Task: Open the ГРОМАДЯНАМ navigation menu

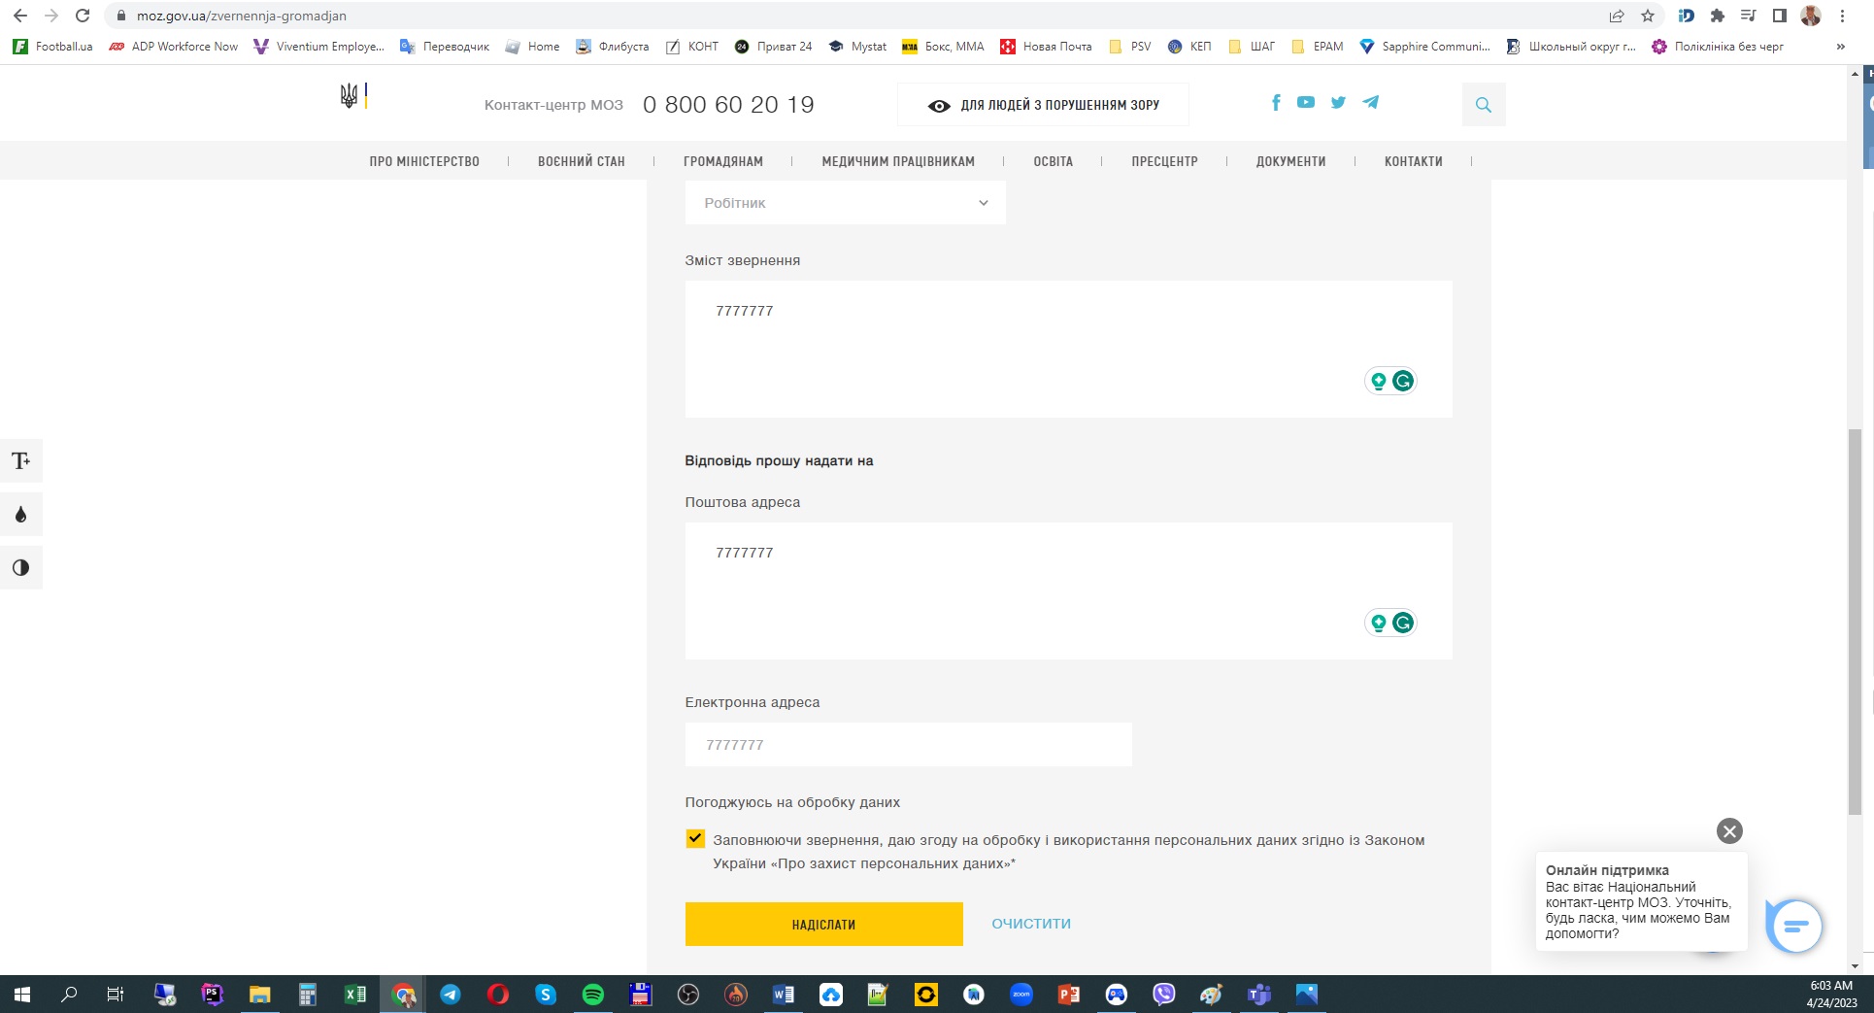Action: (x=722, y=161)
